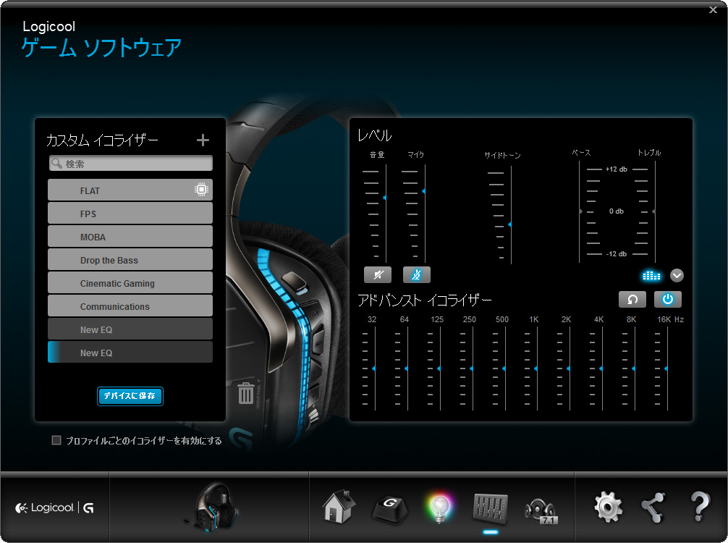The image size is (728, 543).
Task: Select the FPS equalizer preset
Action: (x=130, y=213)
